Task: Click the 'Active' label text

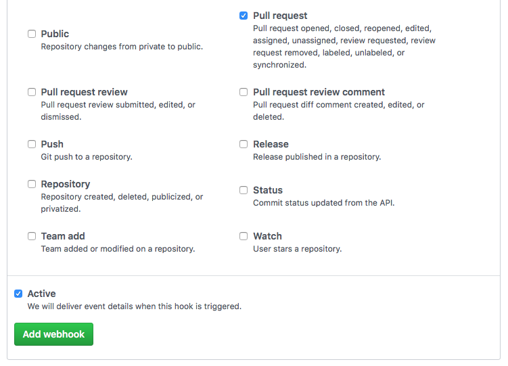Action: coord(42,294)
